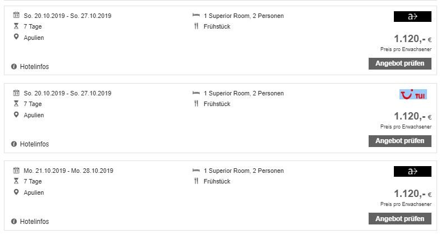The image size is (441, 234).
Task: Click the calendar icon in the first offer
Action: (16, 16)
